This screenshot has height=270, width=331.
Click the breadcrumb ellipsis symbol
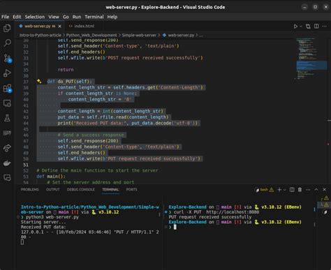tap(201, 36)
